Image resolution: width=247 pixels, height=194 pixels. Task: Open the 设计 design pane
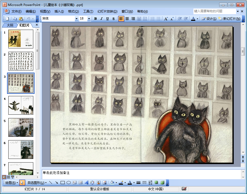[209, 19]
